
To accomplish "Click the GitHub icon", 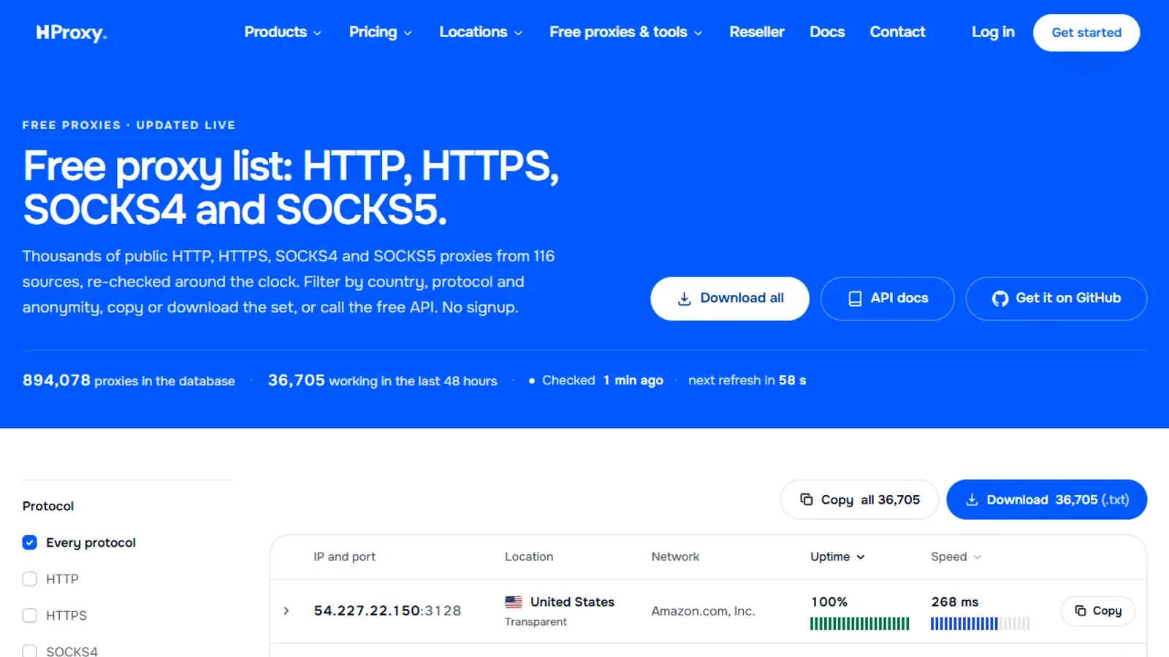I will (x=999, y=299).
